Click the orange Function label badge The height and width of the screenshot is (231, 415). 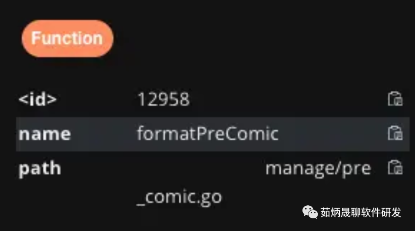pyautogui.click(x=68, y=38)
